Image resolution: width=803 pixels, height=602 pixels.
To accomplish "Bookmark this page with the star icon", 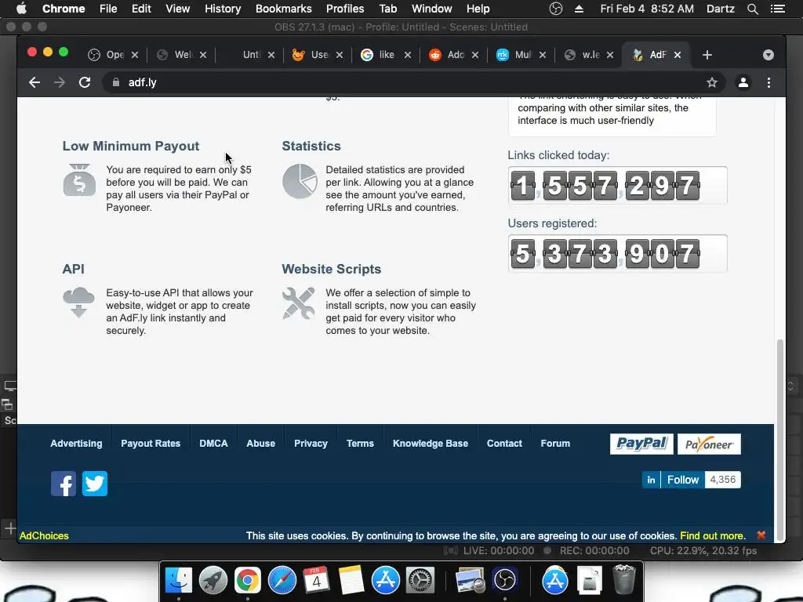I will click(x=712, y=82).
